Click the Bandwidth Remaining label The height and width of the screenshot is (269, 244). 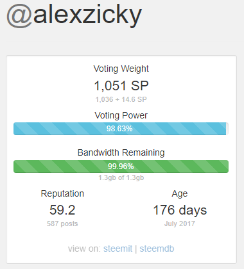pos(121,153)
